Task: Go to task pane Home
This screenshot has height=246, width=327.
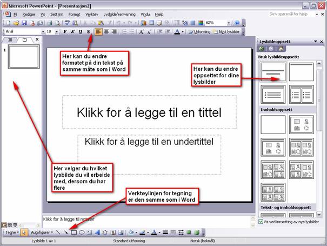Action: point(281,49)
